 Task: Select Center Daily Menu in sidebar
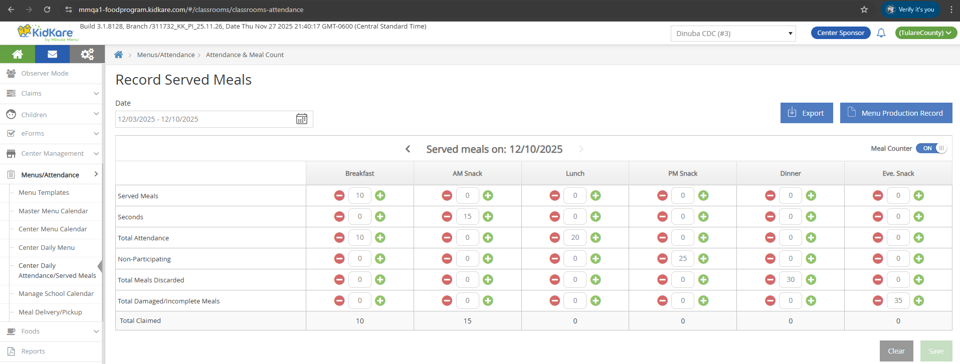[47, 247]
